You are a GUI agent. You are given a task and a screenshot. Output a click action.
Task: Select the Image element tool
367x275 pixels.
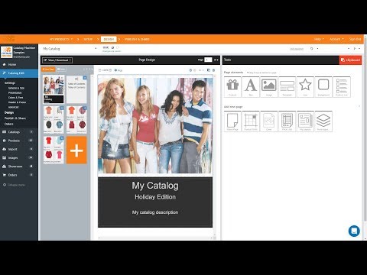tap(269, 87)
